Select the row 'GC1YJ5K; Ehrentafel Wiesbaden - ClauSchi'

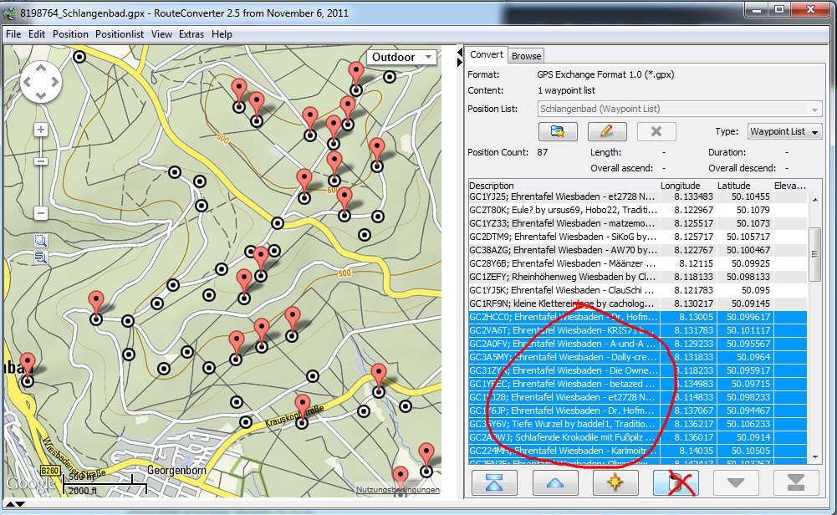pyautogui.click(x=638, y=290)
